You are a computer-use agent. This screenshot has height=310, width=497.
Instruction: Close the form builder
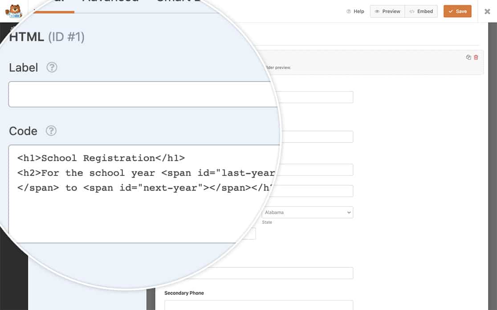click(x=487, y=12)
